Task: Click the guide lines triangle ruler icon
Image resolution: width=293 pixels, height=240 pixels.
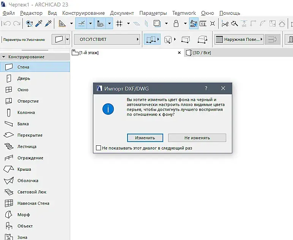Action: coord(62,23)
